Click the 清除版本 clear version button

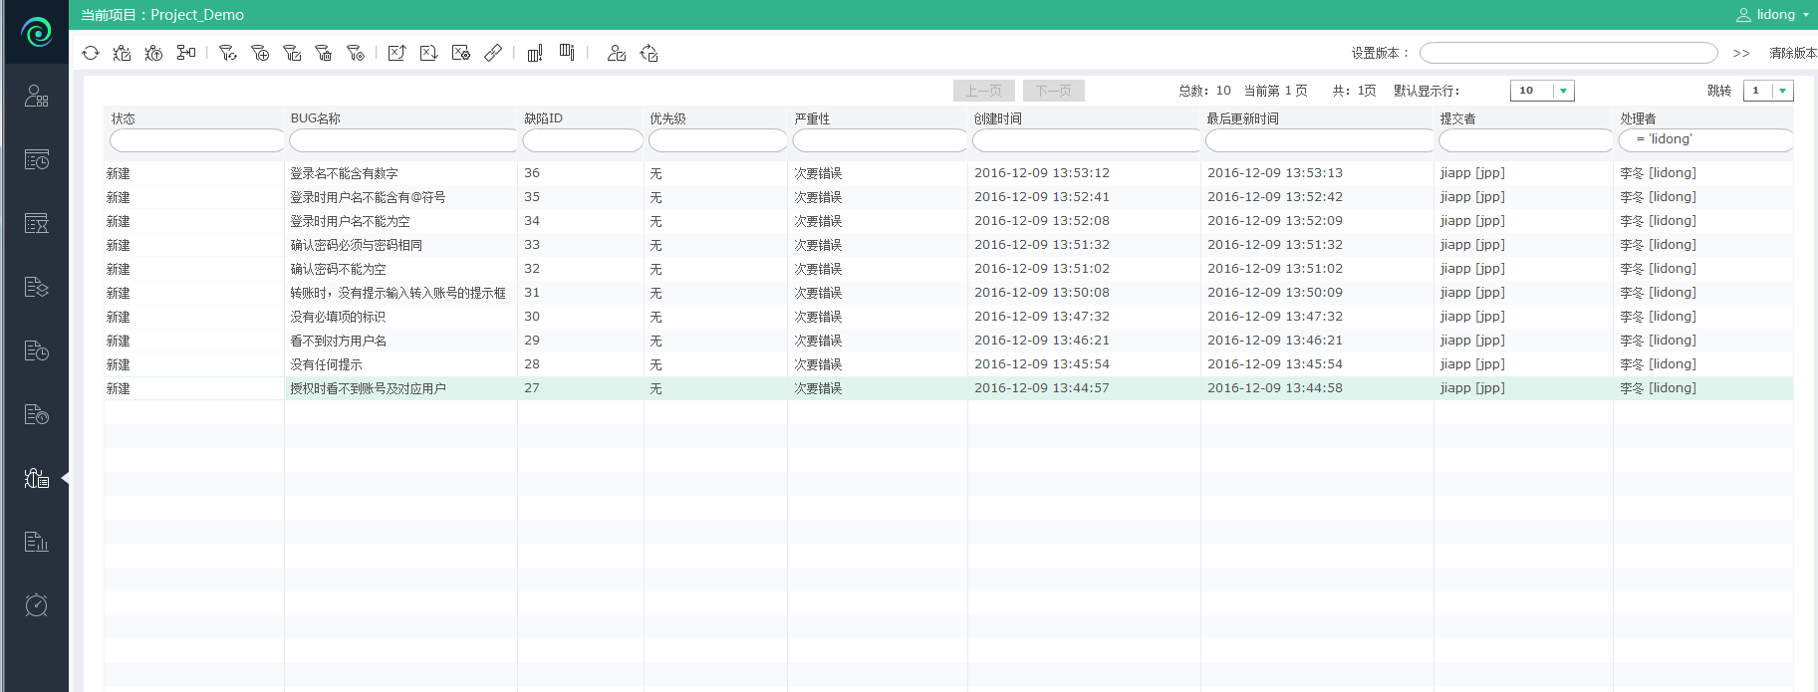(1793, 53)
